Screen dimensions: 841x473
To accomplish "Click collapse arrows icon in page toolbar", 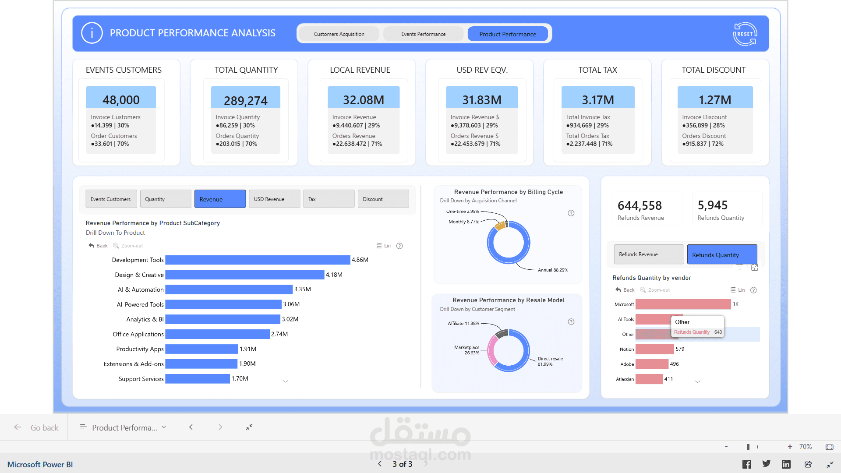I will [x=249, y=427].
